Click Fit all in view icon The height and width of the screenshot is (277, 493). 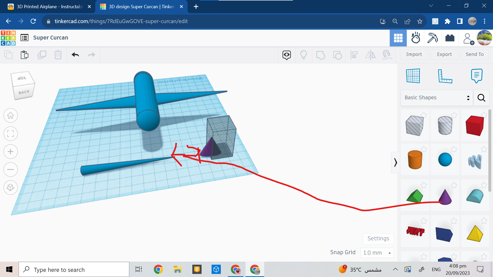(11, 134)
